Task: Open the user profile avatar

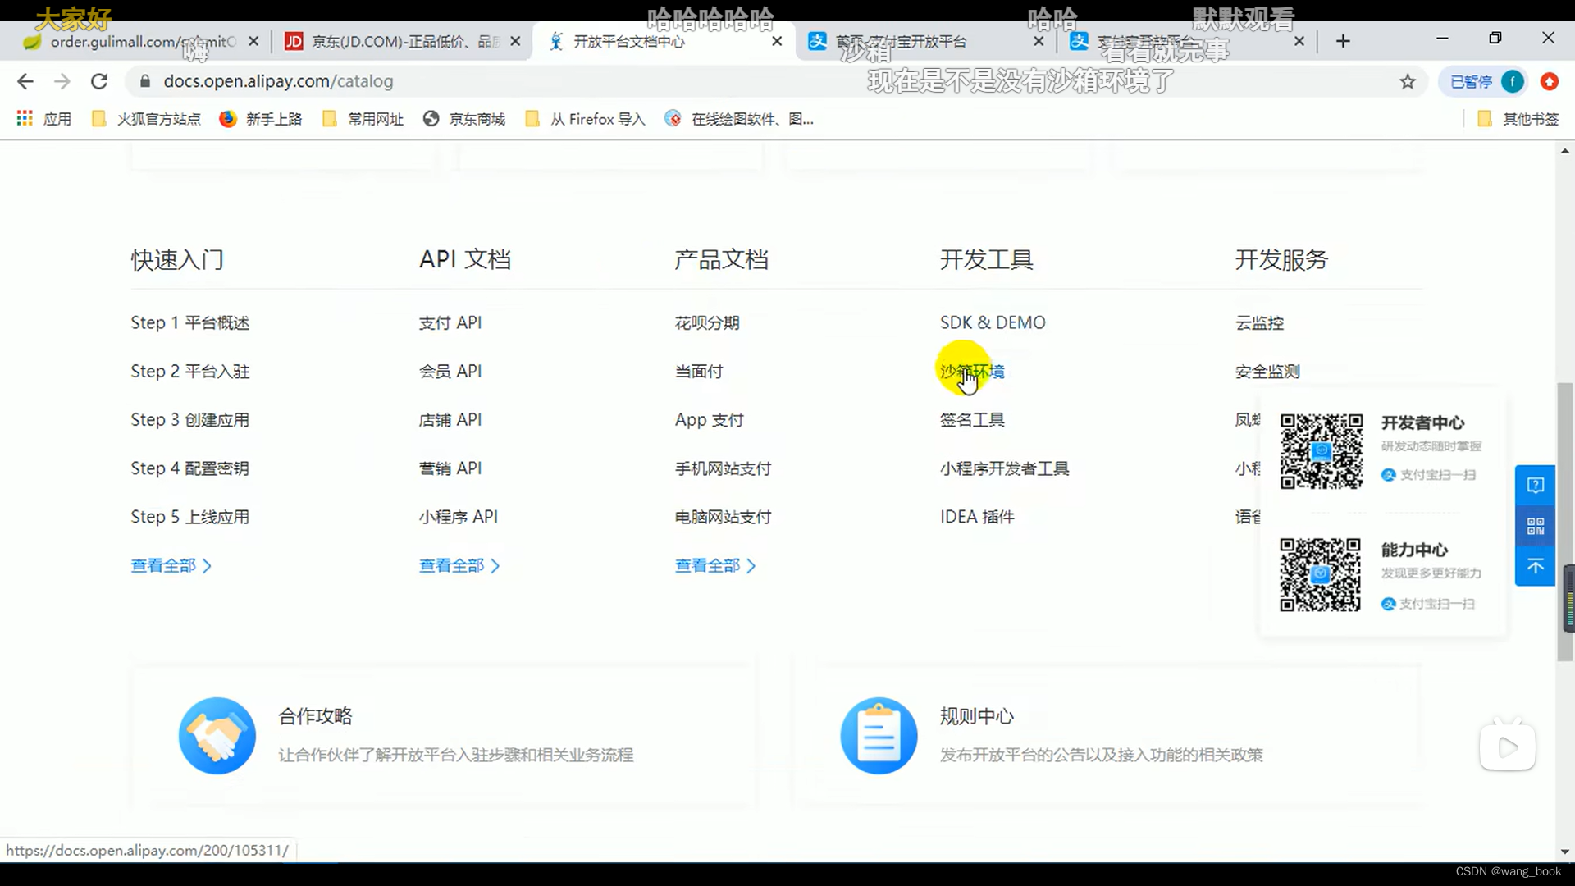Action: pos(1513,81)
